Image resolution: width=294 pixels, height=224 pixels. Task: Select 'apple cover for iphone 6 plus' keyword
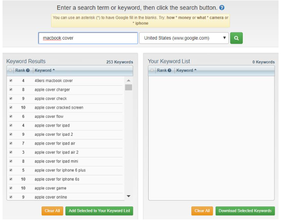pyautogui.click(x=60, y=170)
